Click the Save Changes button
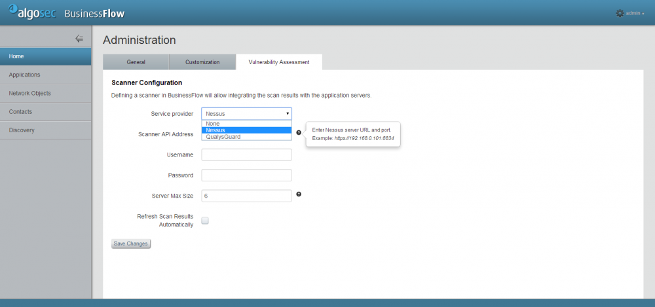This screenshot has width=655, height=307. 131,244
